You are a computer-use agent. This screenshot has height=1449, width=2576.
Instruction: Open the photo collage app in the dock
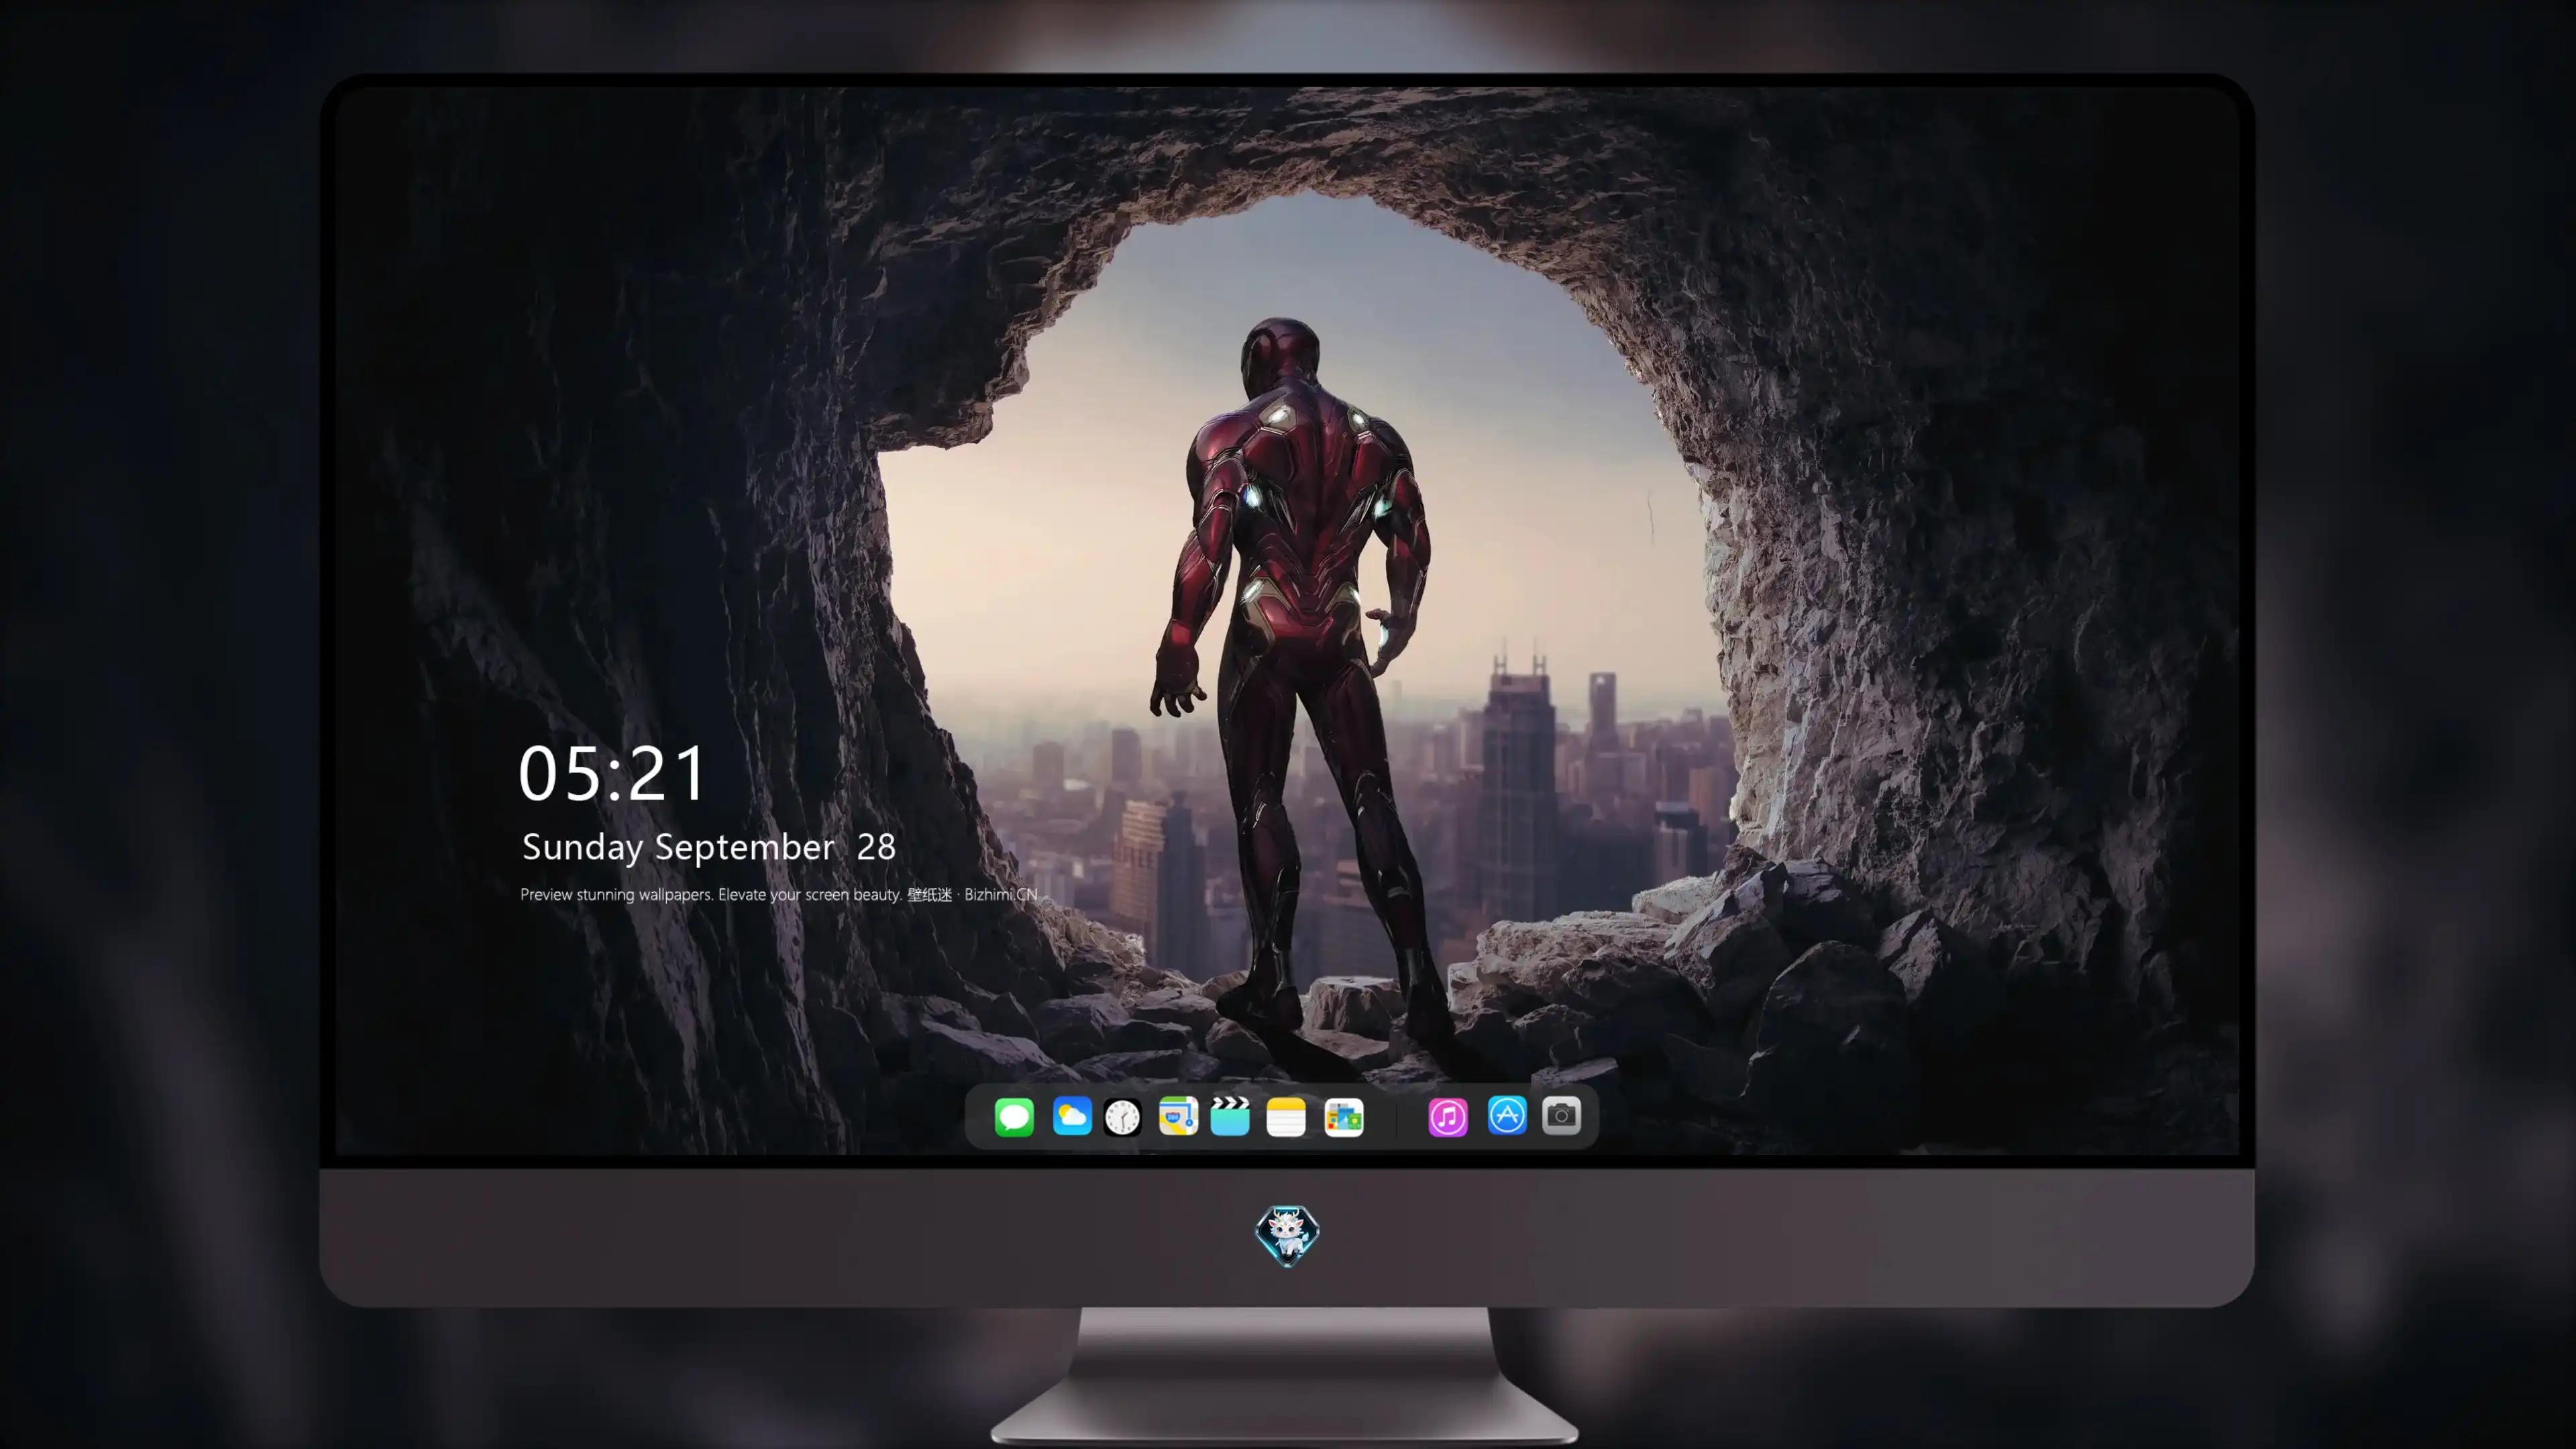[x=1344, y=1116]
